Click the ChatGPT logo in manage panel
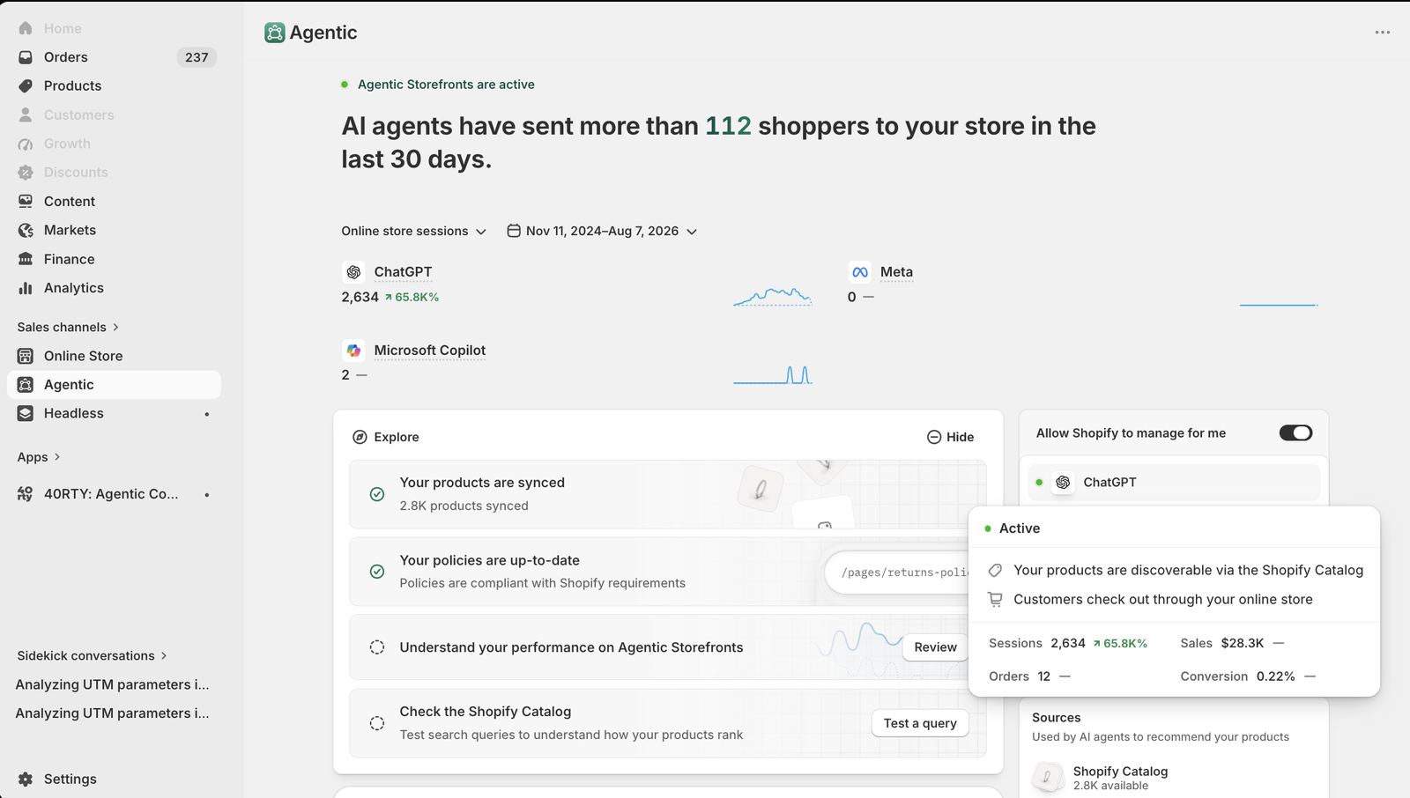The image size is (1410, 798). [1063, 483]
